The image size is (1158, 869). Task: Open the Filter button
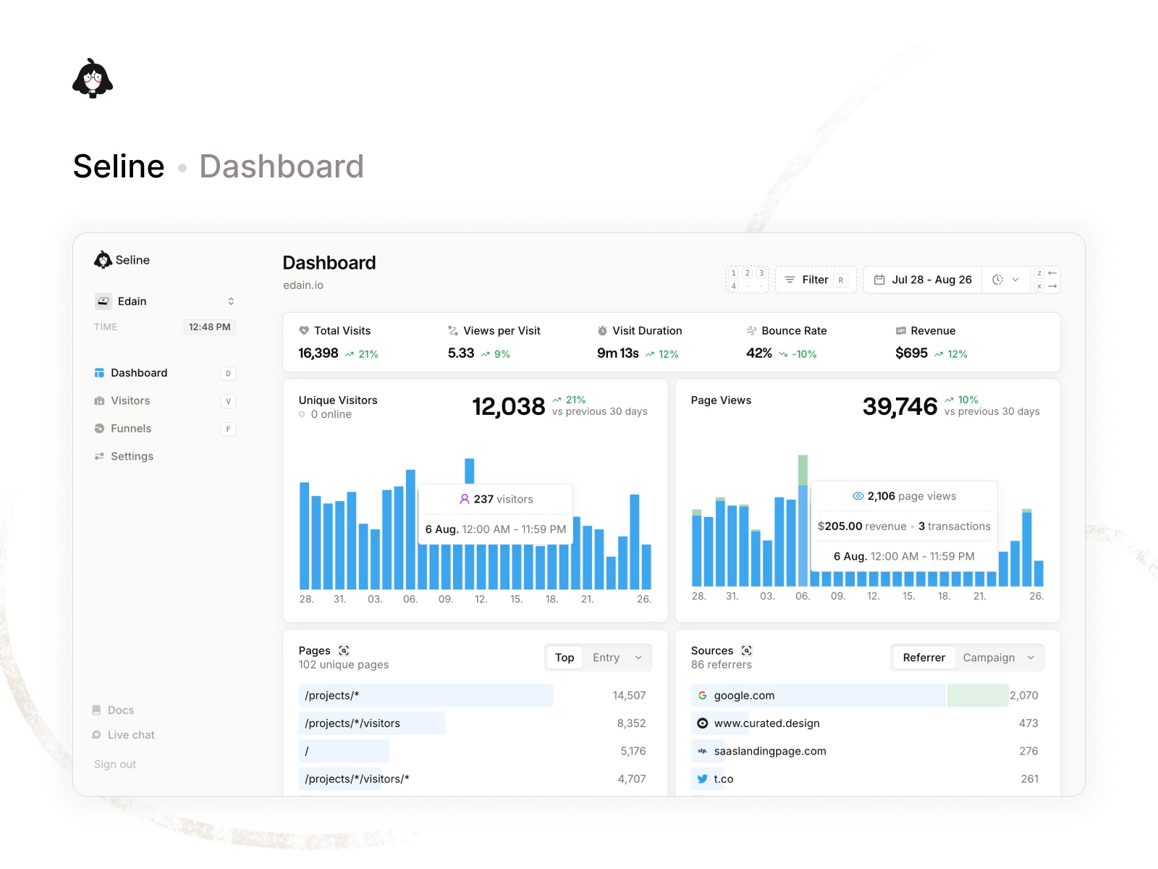pyautogui.click(x=814, y=280)
